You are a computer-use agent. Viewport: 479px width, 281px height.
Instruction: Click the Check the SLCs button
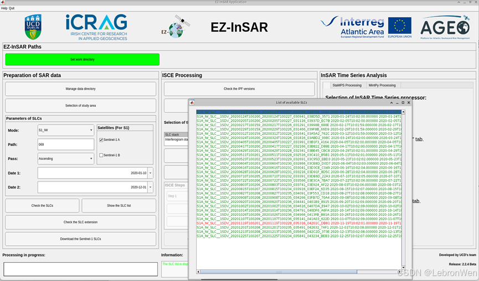(x=42, y=206)
